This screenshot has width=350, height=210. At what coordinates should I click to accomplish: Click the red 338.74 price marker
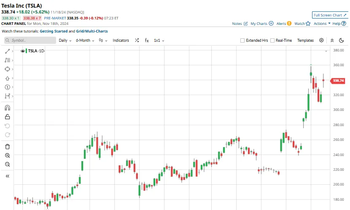click(x=338, y=81)
